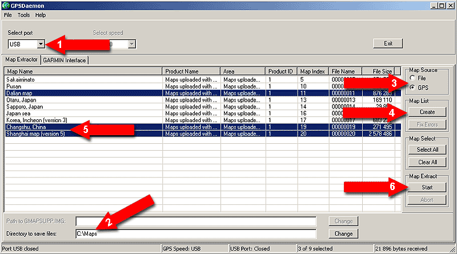457x254 pixels.
Task: Open the Tools menu
Action: 23,15
